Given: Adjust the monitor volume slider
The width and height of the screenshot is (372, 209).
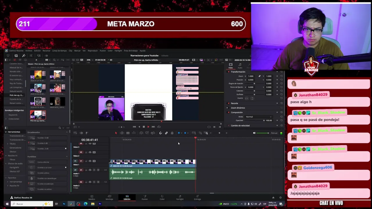Looking at the screenshot, I should tap(263, 133).
